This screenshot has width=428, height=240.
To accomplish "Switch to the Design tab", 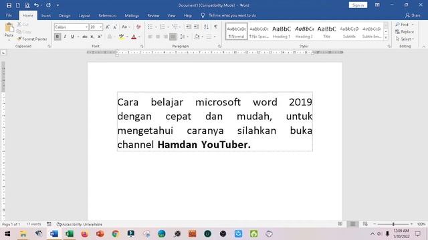I will 65,15.
